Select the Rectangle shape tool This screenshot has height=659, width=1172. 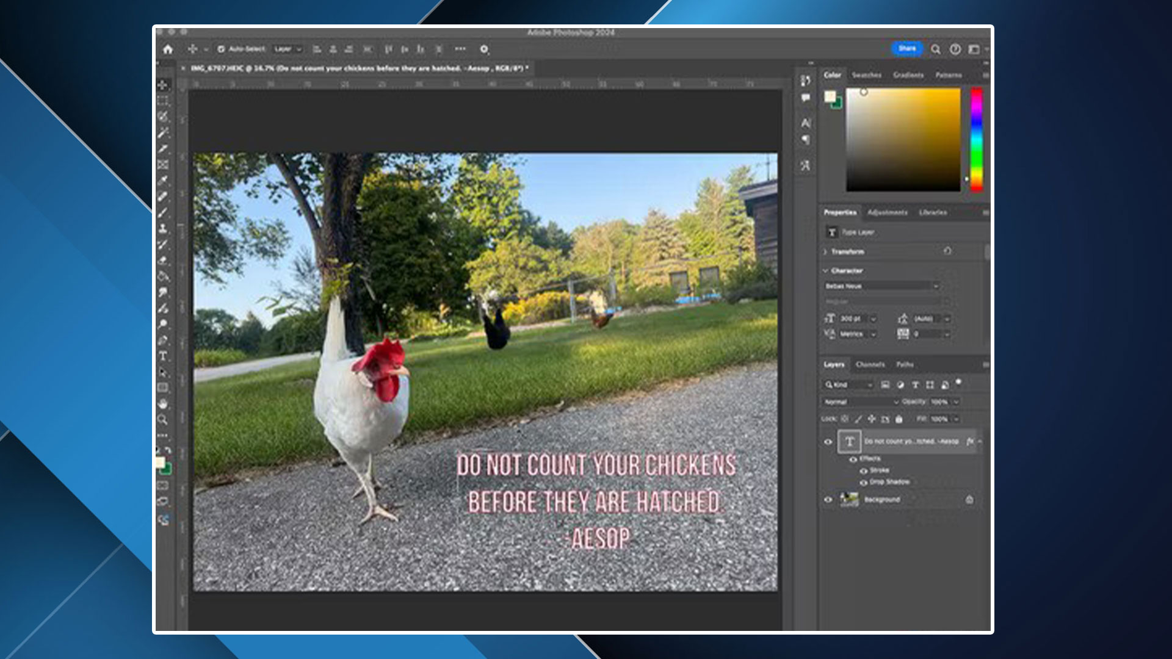(162, 388)
